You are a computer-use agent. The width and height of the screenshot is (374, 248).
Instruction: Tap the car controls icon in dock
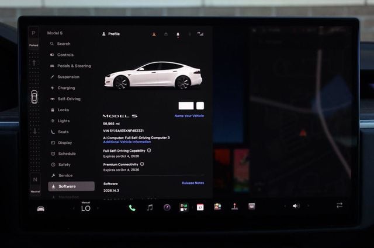[41, 209]
